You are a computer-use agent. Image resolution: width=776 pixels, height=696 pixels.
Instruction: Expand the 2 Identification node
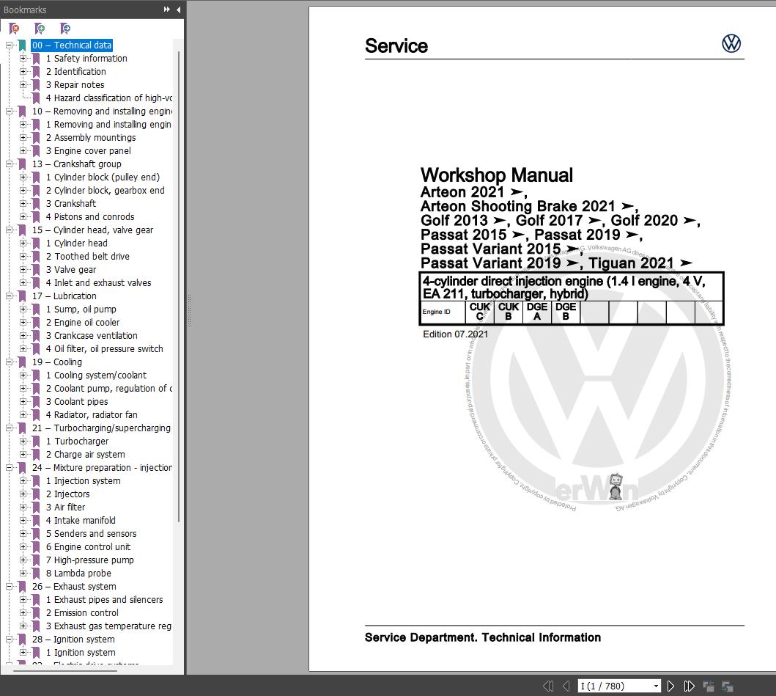[x=23, y=71]
